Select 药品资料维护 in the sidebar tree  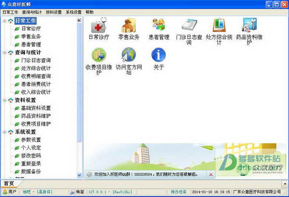[x=36, y=116]
